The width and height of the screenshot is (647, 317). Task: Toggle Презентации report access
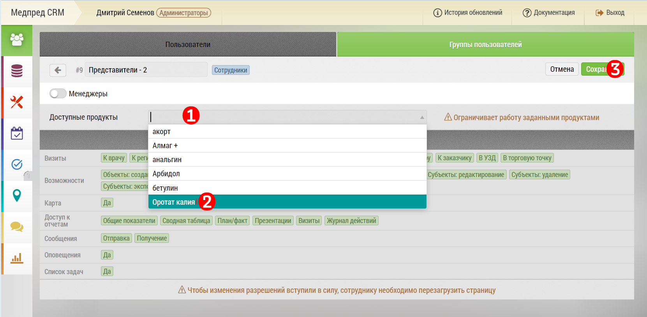pyautogui.click(x=273, y=221)
